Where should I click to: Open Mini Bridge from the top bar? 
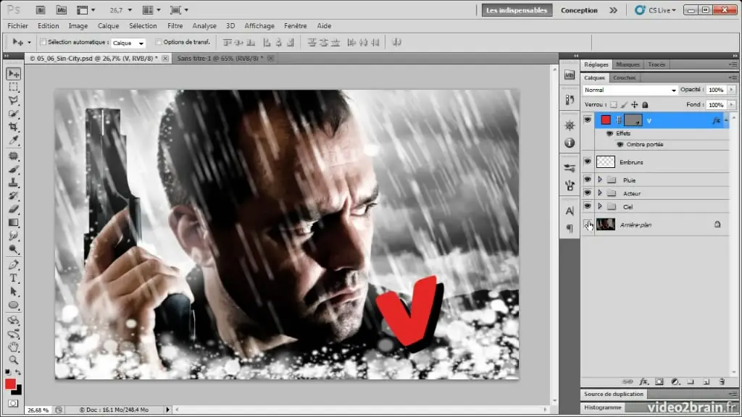(x=61, y=10)
